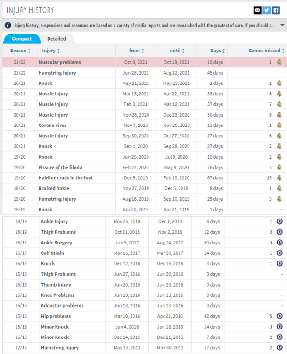Click club crest in Aug 16, 2019 Hamstring row
This screenshot has width=287, height=354.
pos(279,199)
